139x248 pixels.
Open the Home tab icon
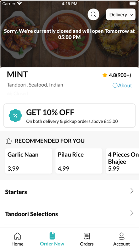click(x=17, y=236)
